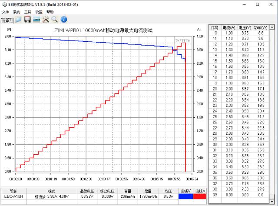Select row 39 with all zero values
Screen dimensions: 278x206
click(x=239, y=195)
